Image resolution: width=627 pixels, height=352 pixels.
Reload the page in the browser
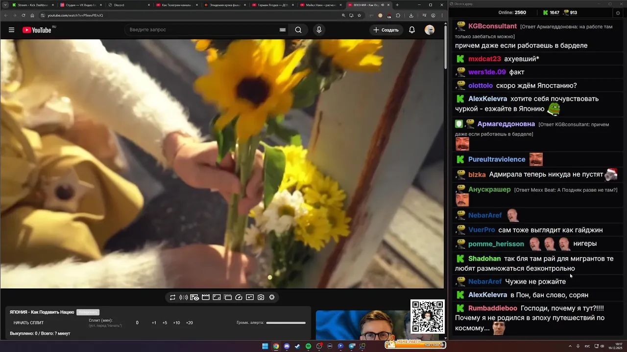[x=23, y=15]
